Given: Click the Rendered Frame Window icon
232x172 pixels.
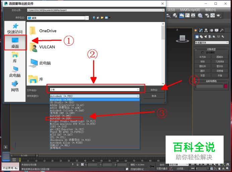Looking at the screenshot, I should pos(213,15).
